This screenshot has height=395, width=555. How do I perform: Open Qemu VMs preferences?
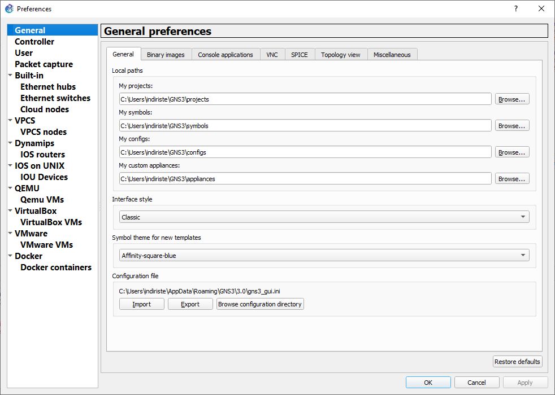coord(42,200)
